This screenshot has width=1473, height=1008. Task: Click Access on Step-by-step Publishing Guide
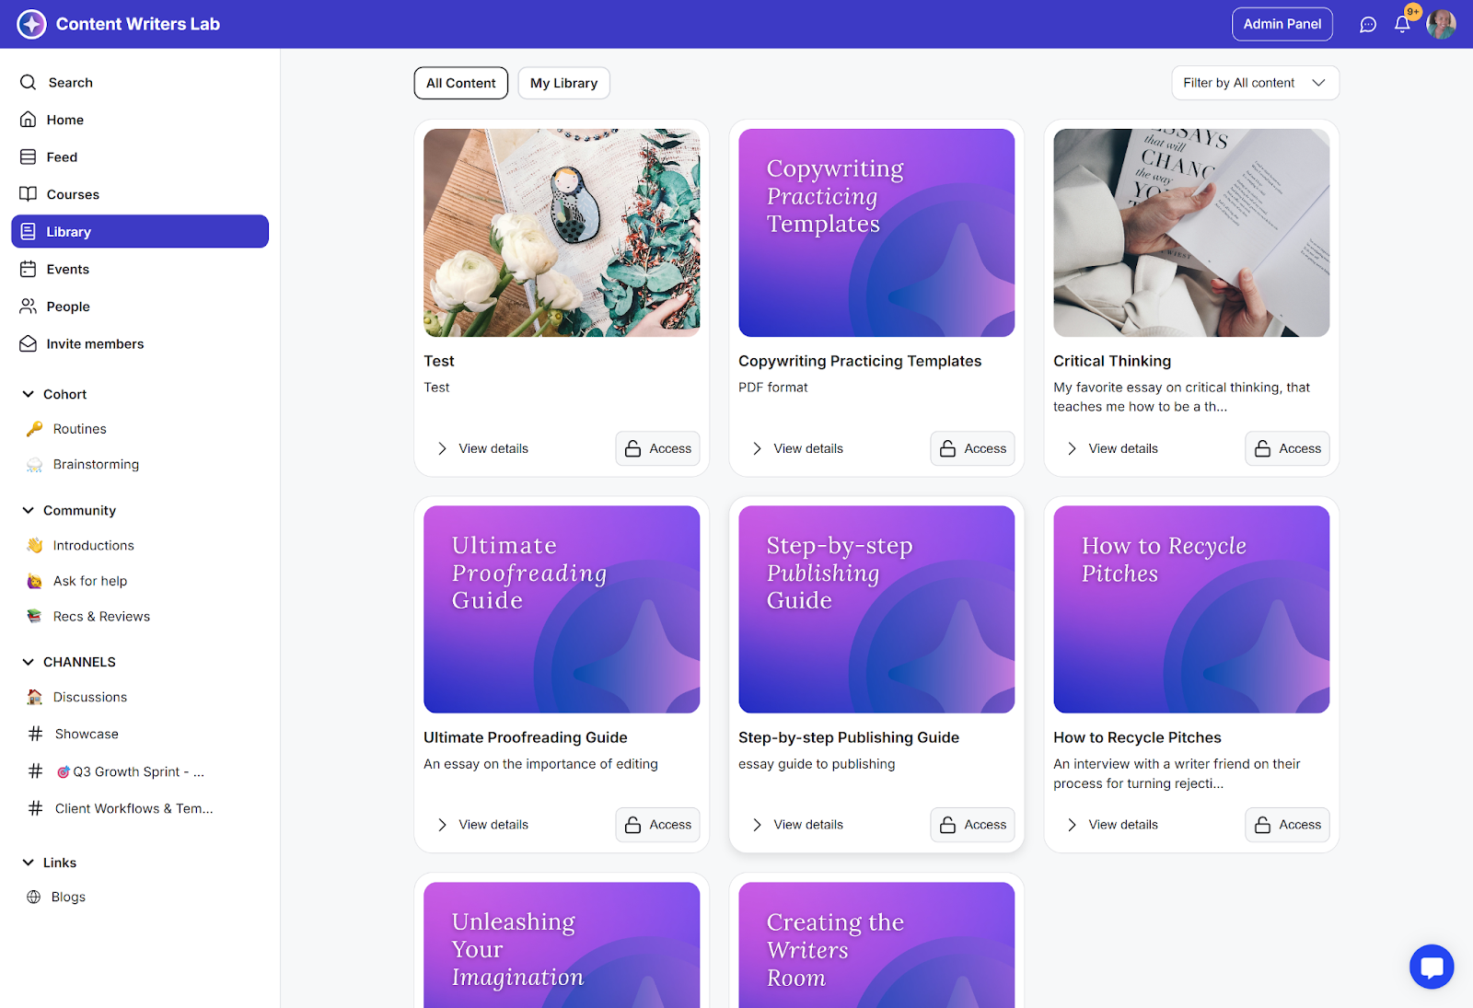click(x=973, y=825)
